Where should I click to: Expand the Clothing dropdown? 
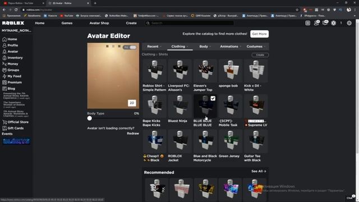click(x=179, y=47)
